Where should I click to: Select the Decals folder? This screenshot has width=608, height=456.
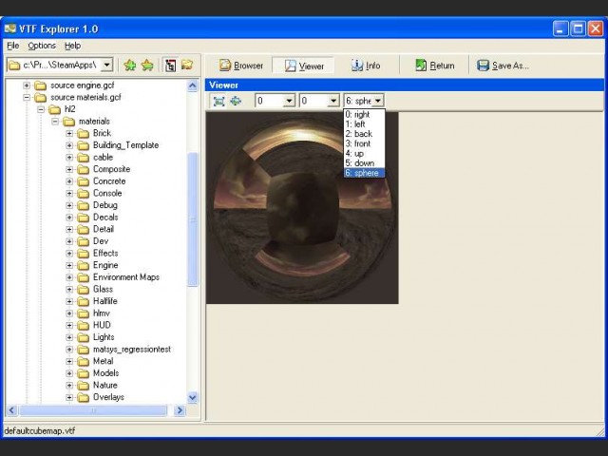click(x=105, y=218)
